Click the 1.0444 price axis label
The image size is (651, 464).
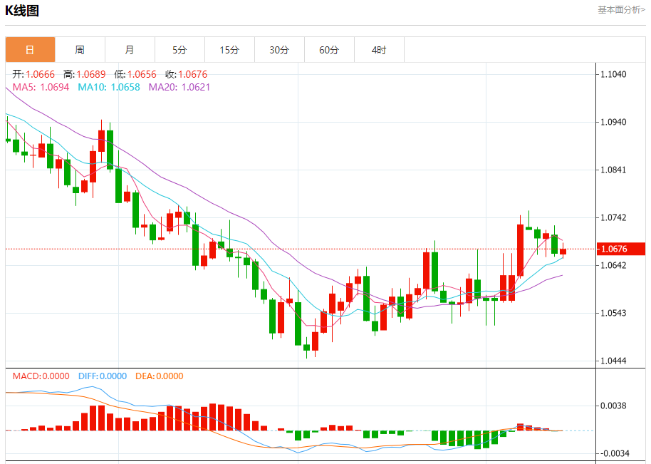pos(614,361)
